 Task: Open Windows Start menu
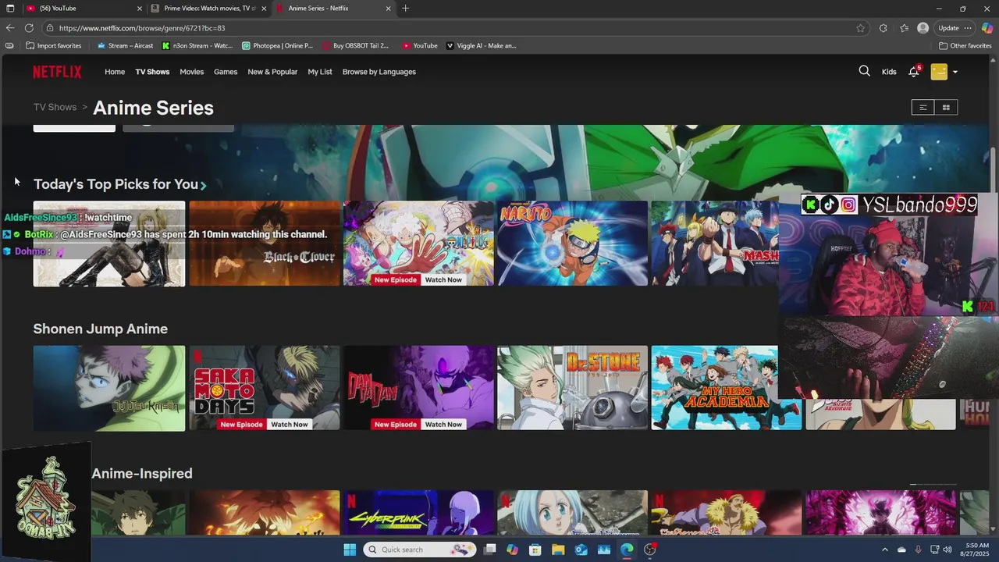[x=349, y=550]
